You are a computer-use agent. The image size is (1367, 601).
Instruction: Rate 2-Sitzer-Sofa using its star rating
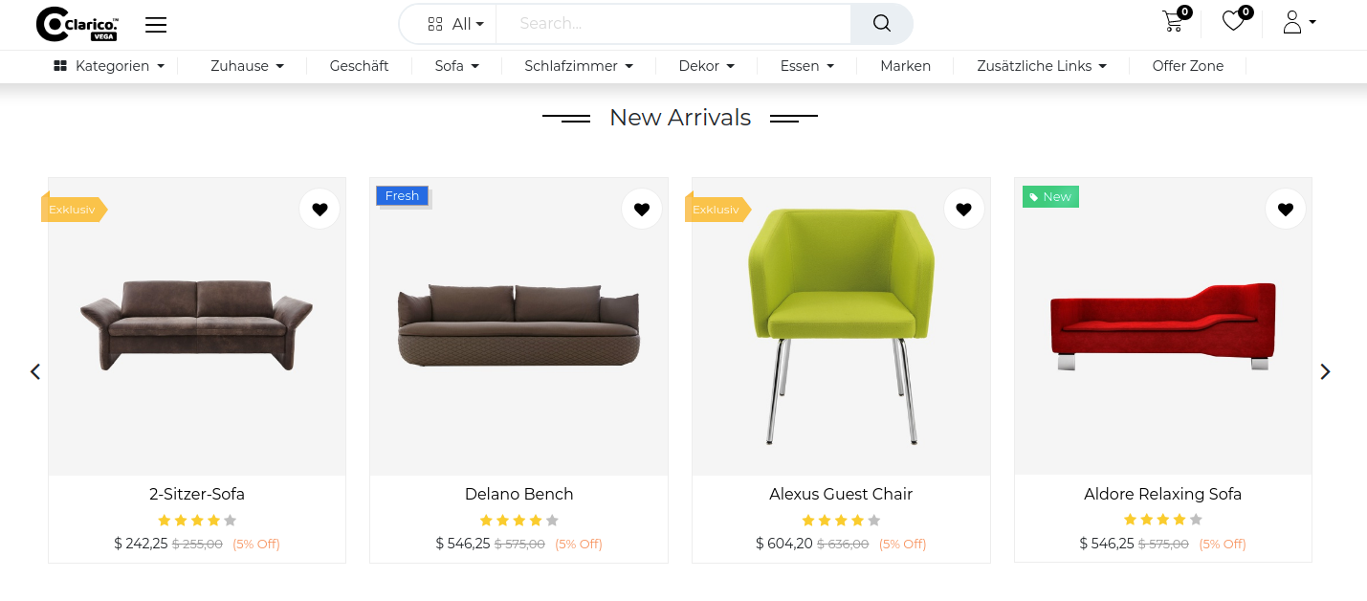point(197,521)
